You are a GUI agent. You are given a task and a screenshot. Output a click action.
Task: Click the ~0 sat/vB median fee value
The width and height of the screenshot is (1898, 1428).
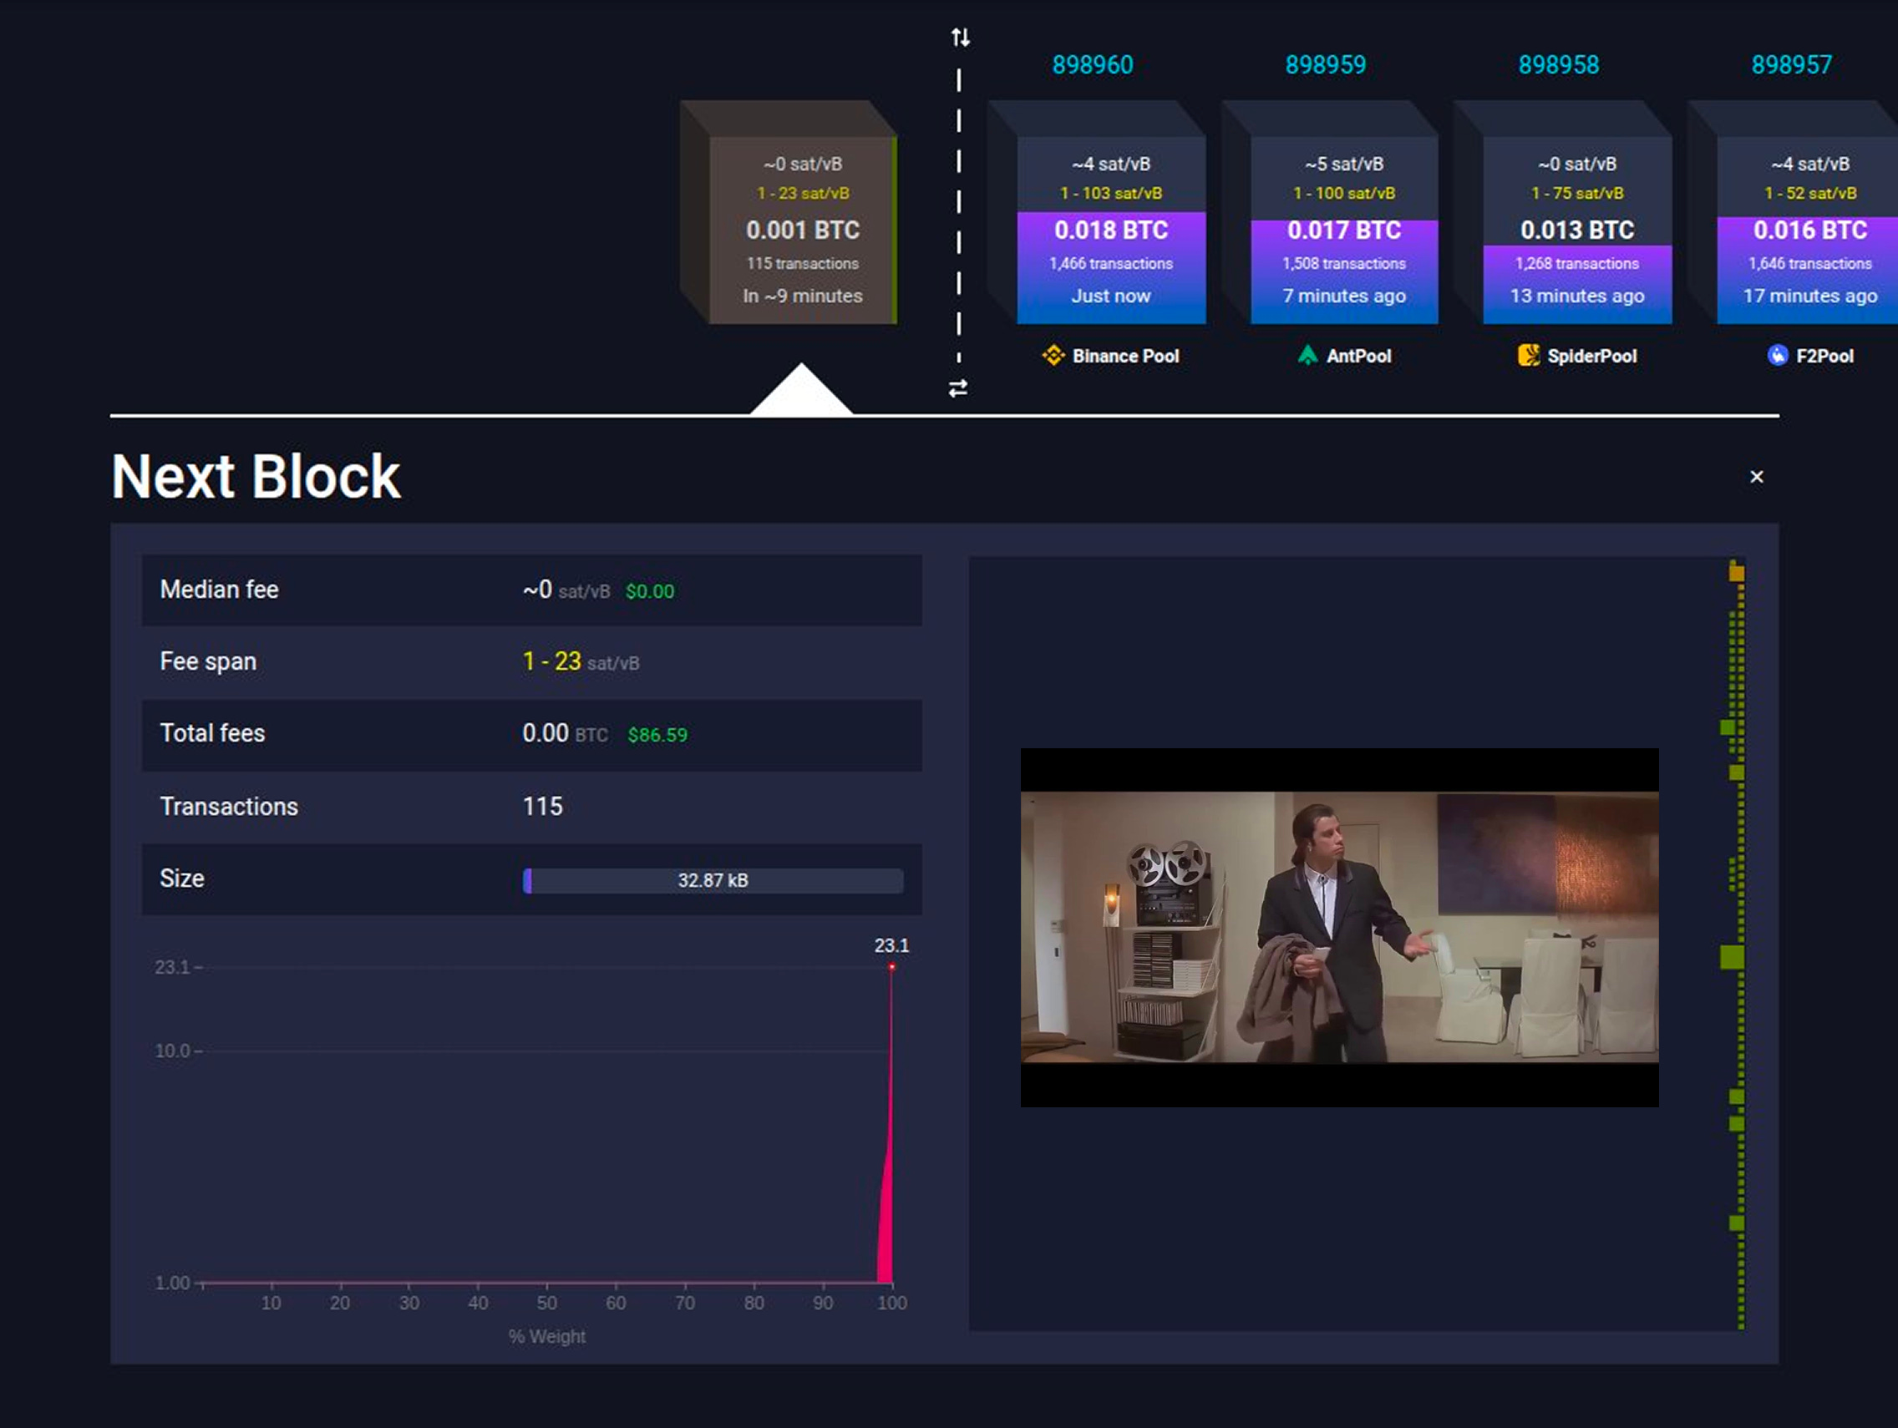566,590
